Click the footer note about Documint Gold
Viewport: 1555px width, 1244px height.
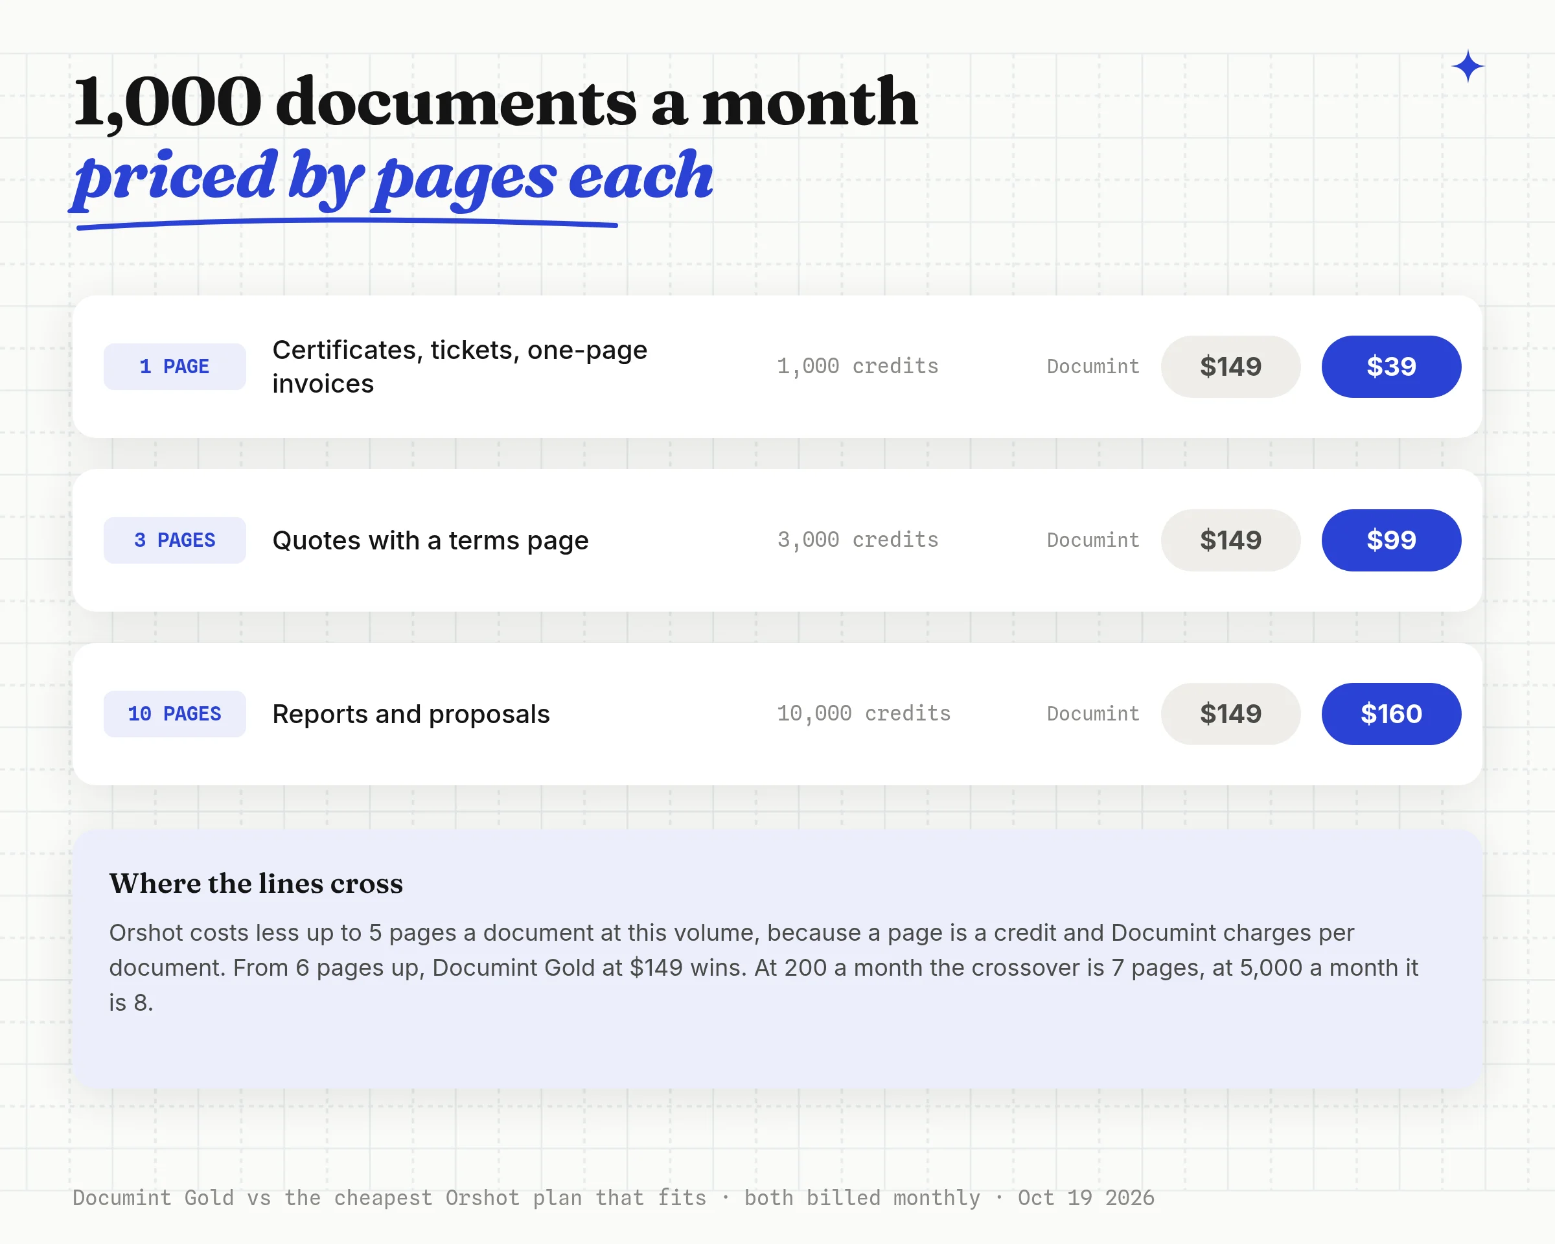pyautogui.click(x=614, y=1198)
